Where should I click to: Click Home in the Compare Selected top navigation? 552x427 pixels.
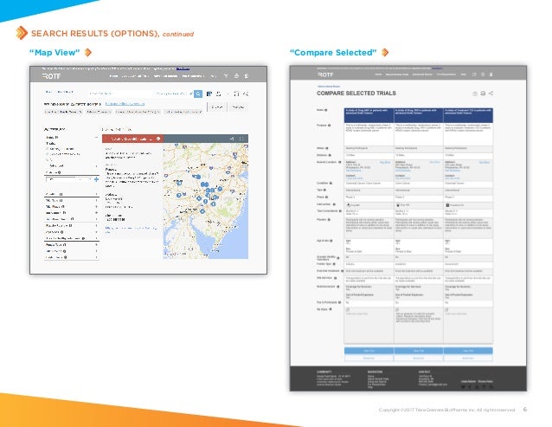coord(378,74)
